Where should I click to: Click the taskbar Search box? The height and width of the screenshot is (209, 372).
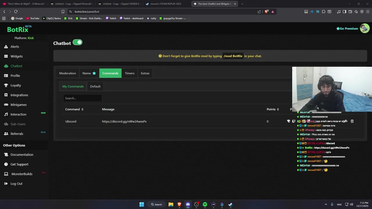pyautogui.click(x=156, y=204)
